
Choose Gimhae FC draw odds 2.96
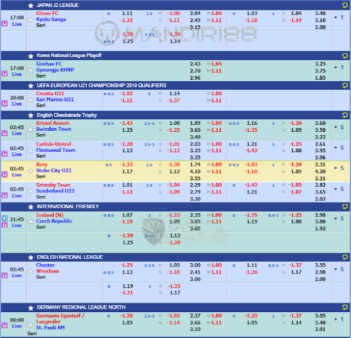click(x=195, y=78)
